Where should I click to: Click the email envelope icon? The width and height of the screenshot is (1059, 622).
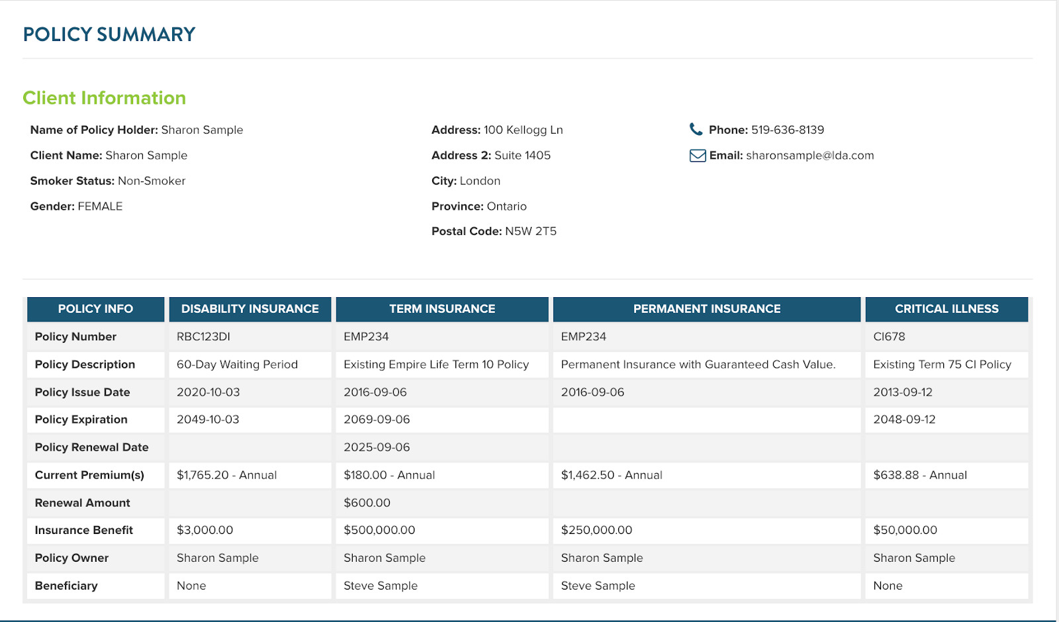698,155
